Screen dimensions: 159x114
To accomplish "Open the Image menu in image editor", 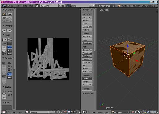I will point(20,112).
